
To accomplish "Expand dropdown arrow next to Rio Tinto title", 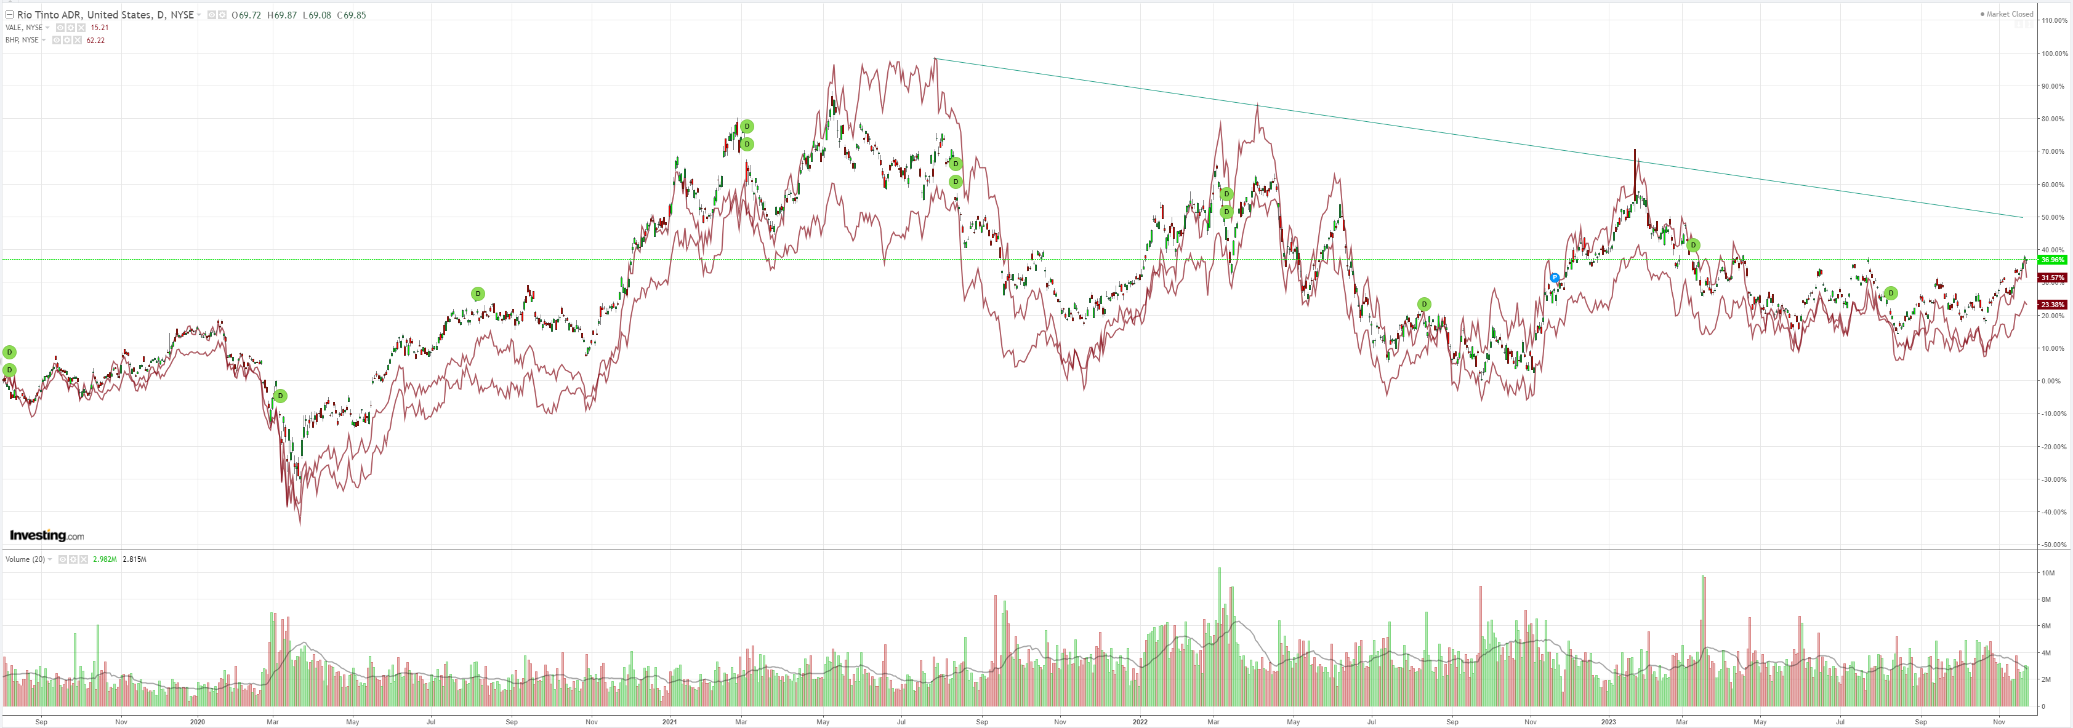I will click(x=199, y=15).
